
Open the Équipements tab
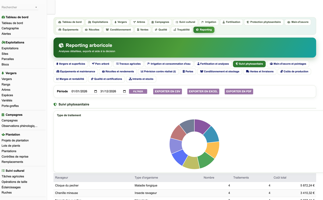coord(68,30)
